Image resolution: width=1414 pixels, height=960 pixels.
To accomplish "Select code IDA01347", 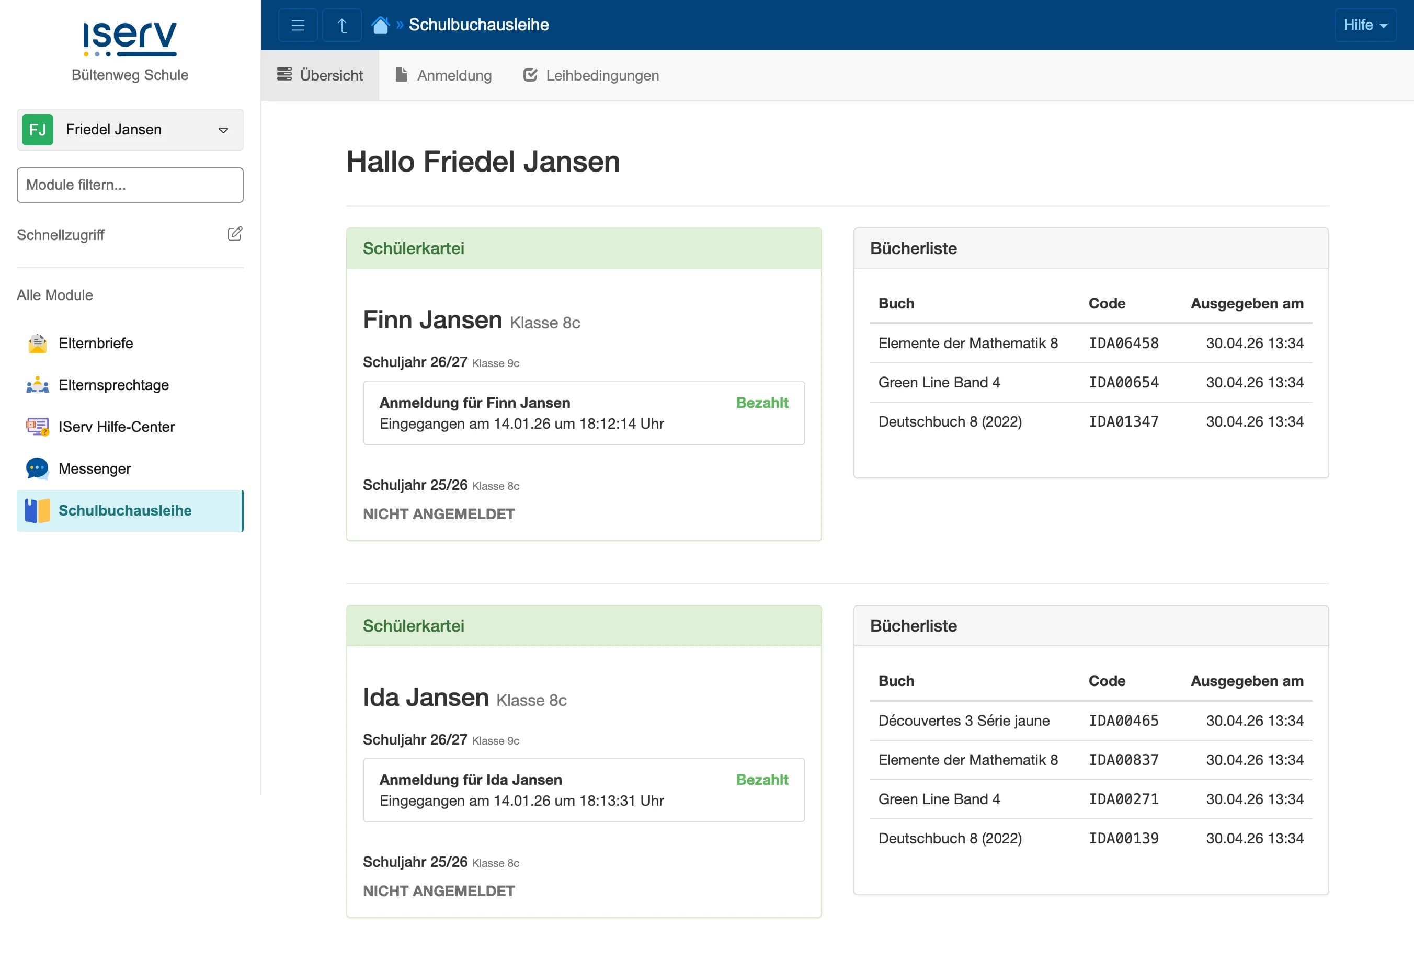I will pos(1123,421).
